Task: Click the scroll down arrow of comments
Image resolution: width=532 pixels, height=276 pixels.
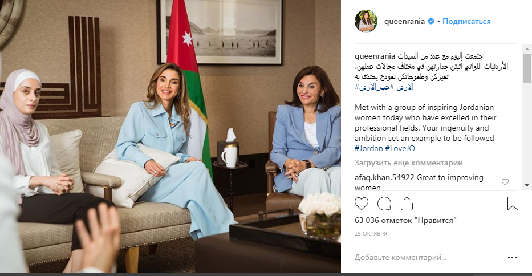Action: tap(526, 185)
